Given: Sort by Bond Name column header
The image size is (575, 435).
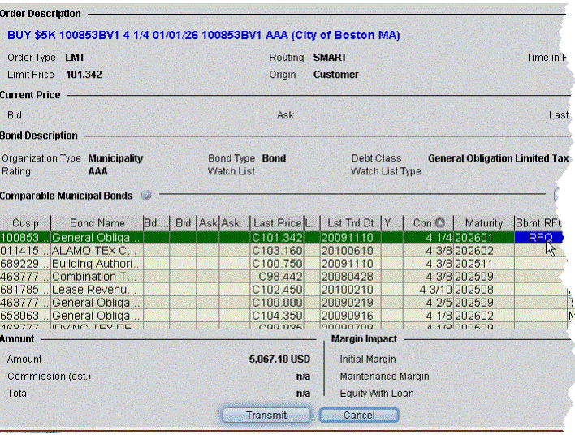Looking at the screenshot, I should pyautogui.click(x=97, y=223).
